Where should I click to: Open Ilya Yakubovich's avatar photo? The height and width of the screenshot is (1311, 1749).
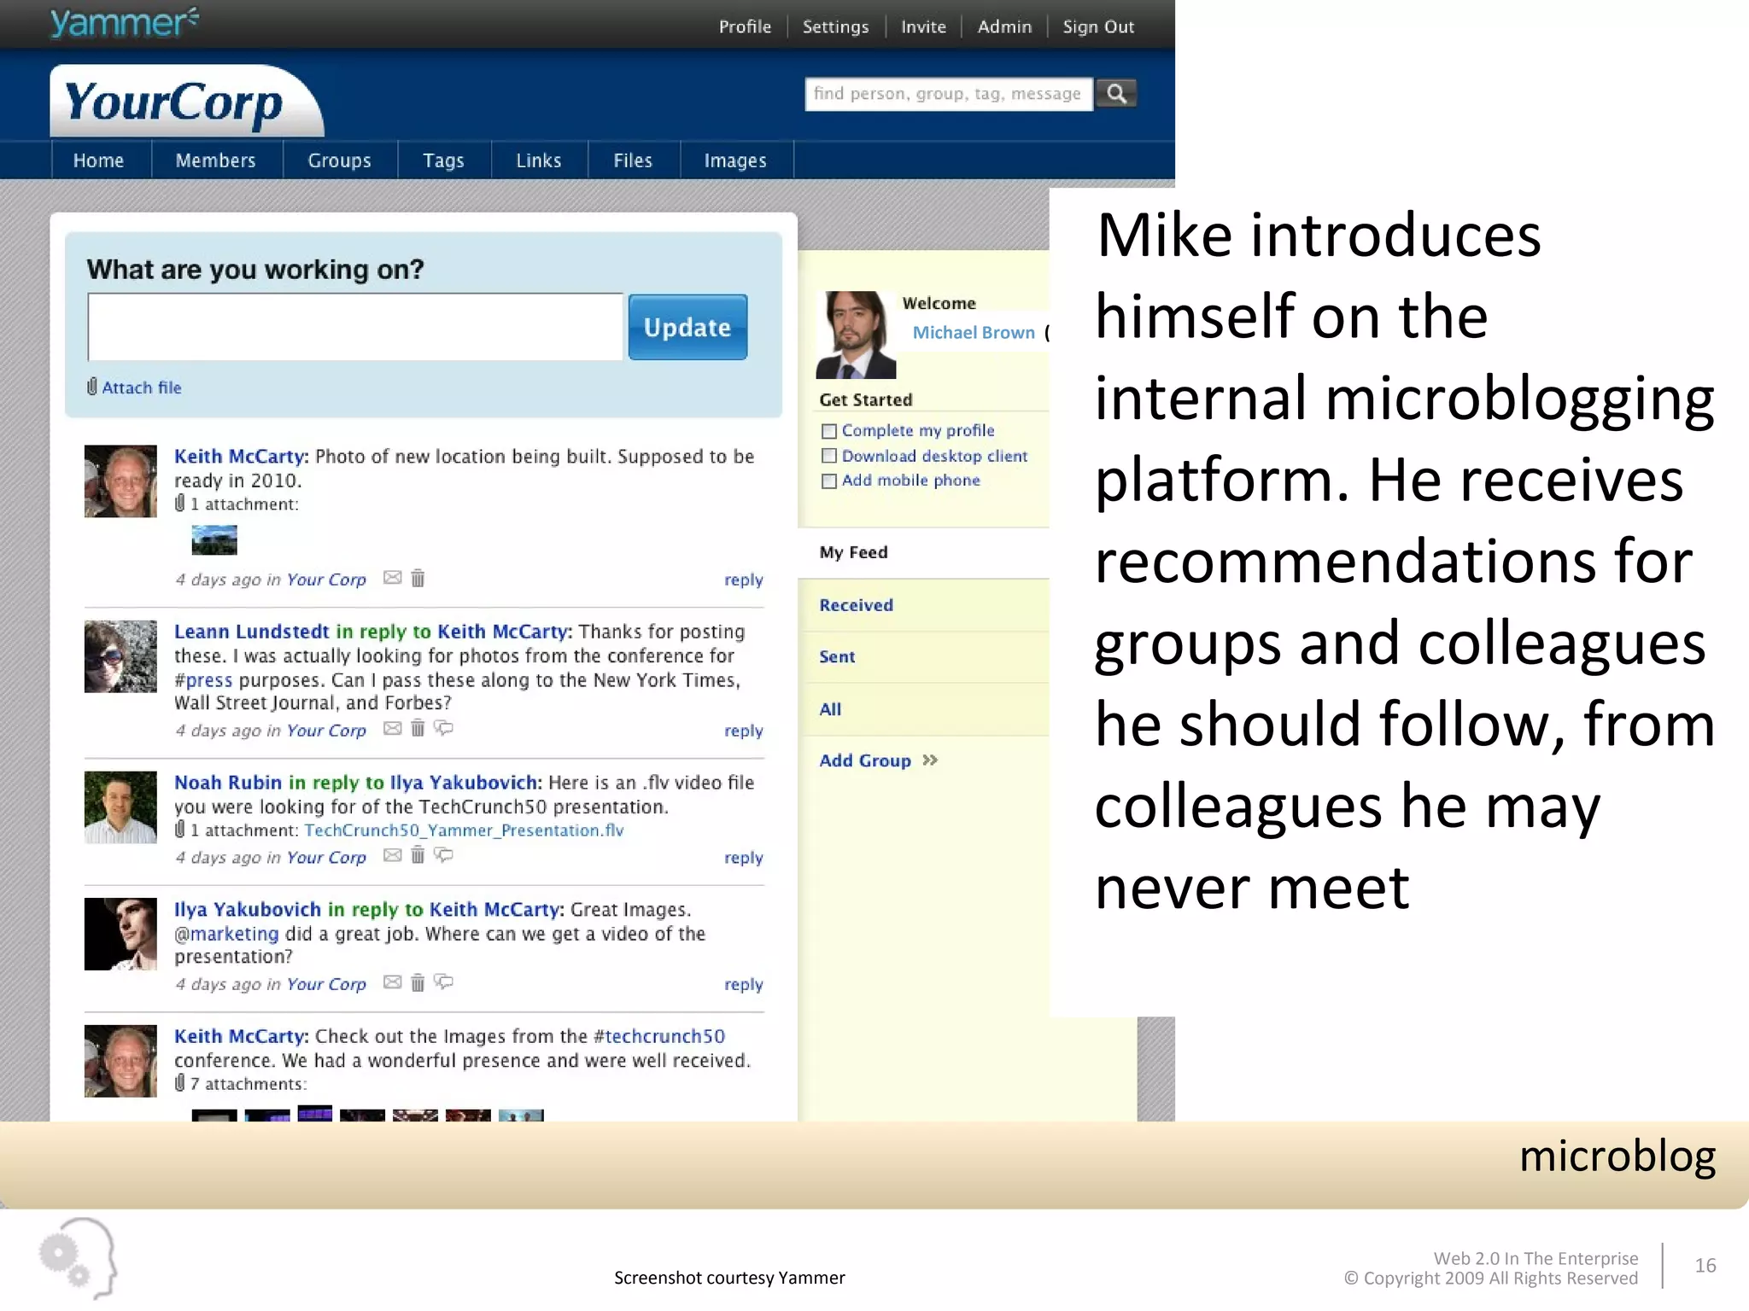(x=120, y=934)
